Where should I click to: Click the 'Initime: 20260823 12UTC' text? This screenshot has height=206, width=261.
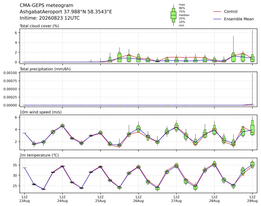(49, 18)
